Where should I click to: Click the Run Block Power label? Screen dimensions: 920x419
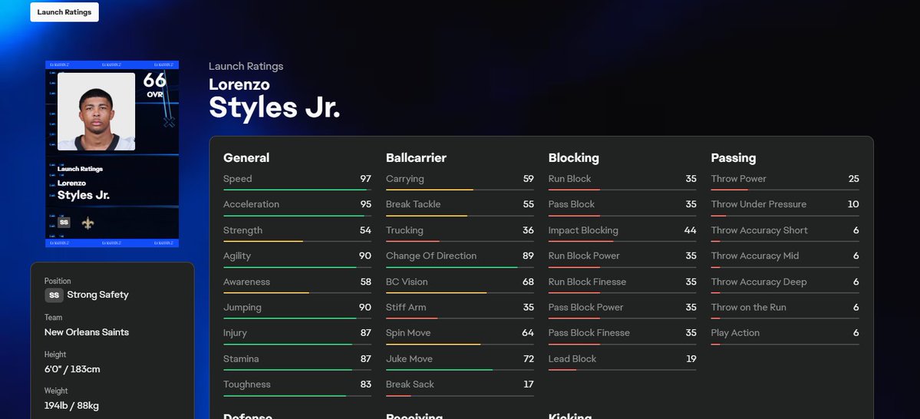tap(584, 256)
